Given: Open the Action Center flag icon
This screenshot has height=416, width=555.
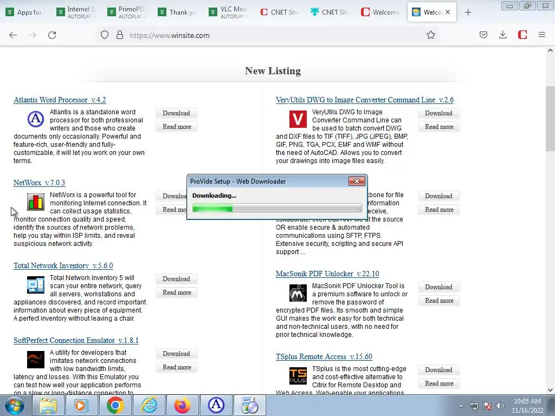Looking at the screenshot, I should [487, 406].
